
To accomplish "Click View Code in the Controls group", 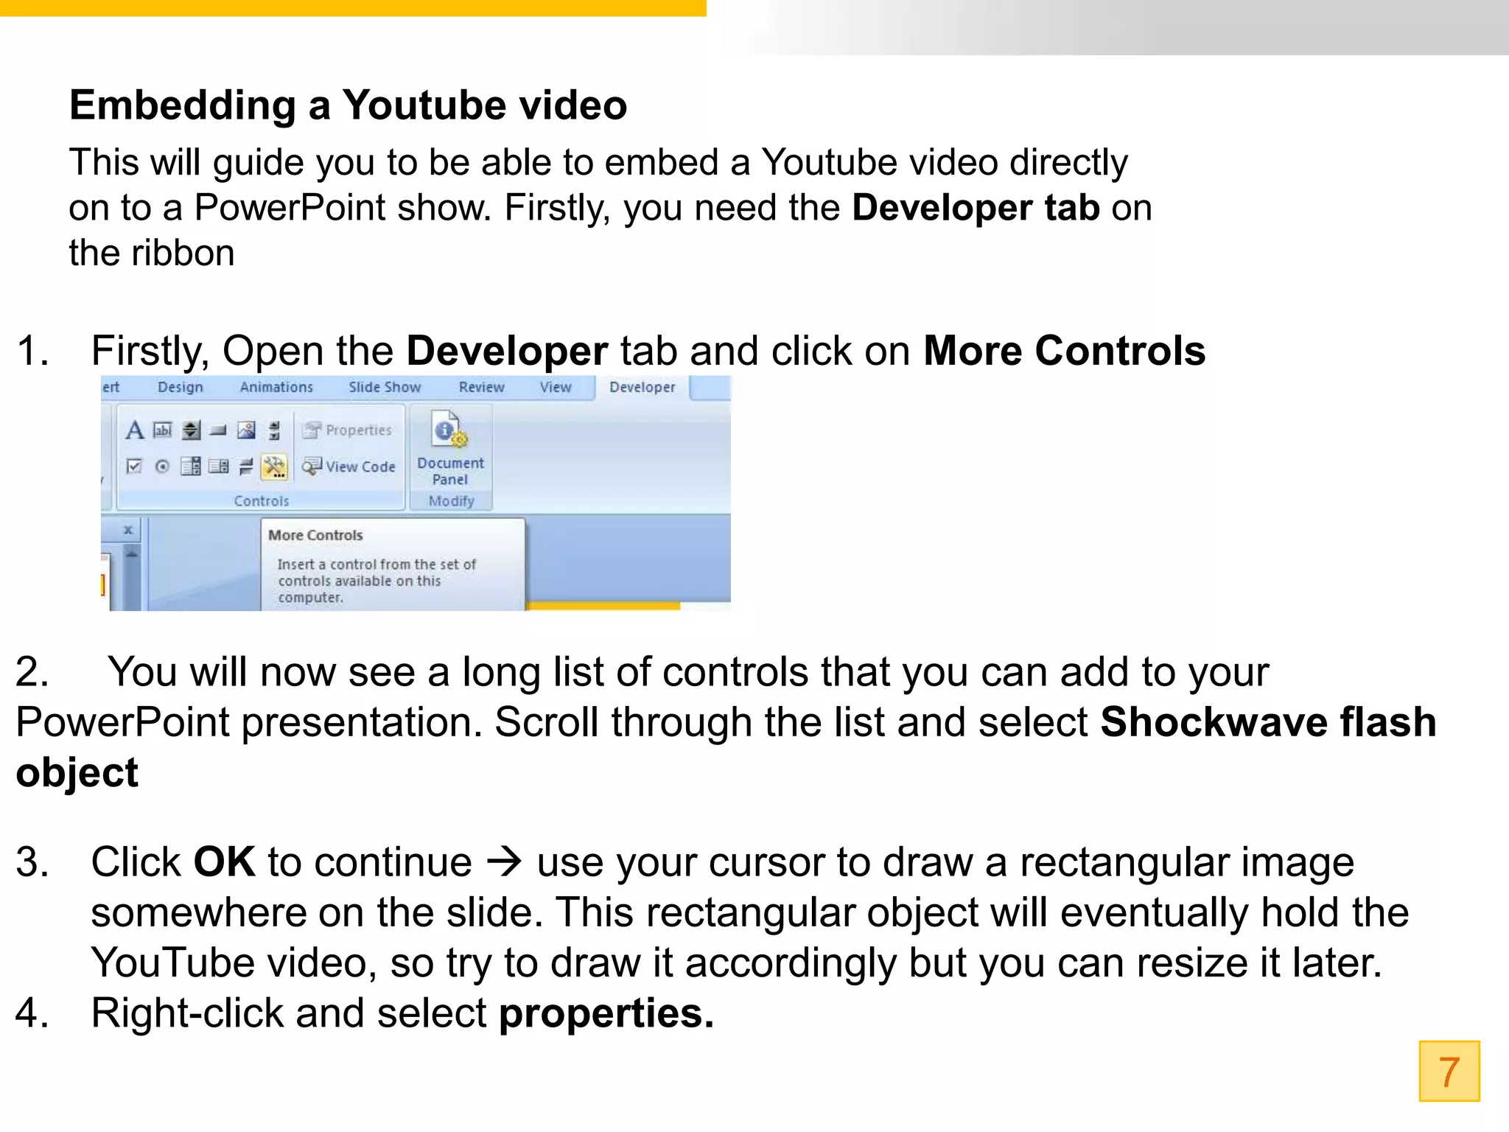I will pos(349,466).
